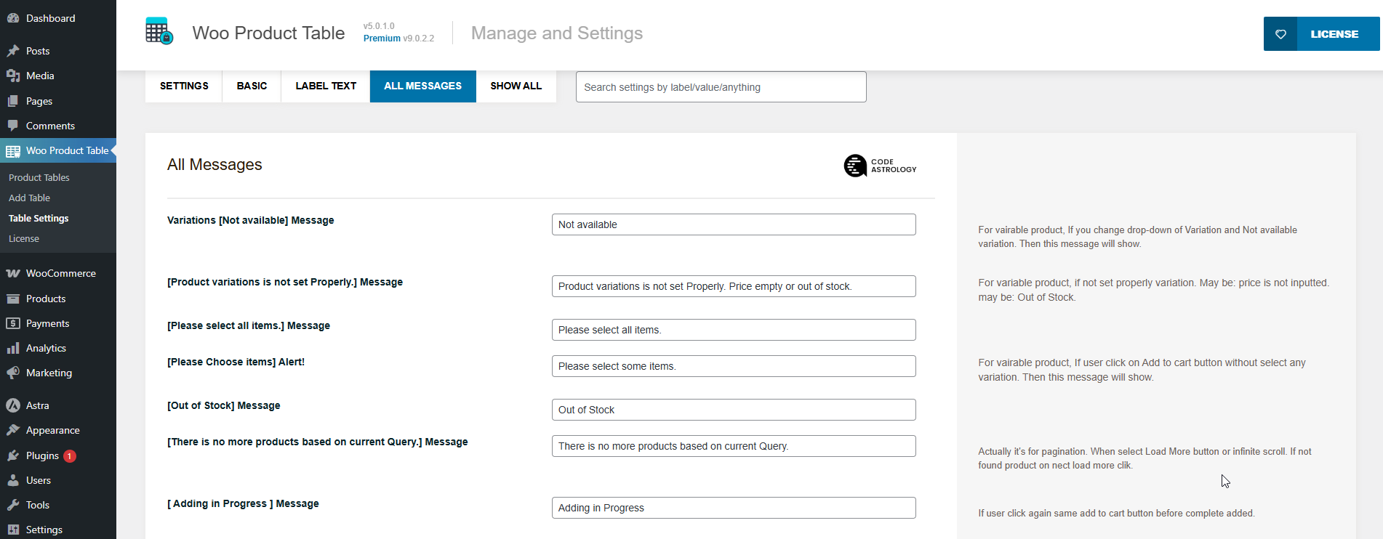The width and height of the screenshot is (1383, 539).
Task: Click the Variations [Not available] Message label
Action: [x=251, y=220]
